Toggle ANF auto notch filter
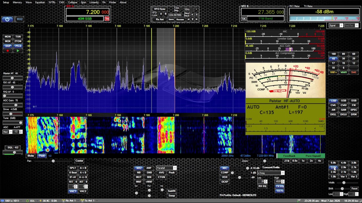 149,168
